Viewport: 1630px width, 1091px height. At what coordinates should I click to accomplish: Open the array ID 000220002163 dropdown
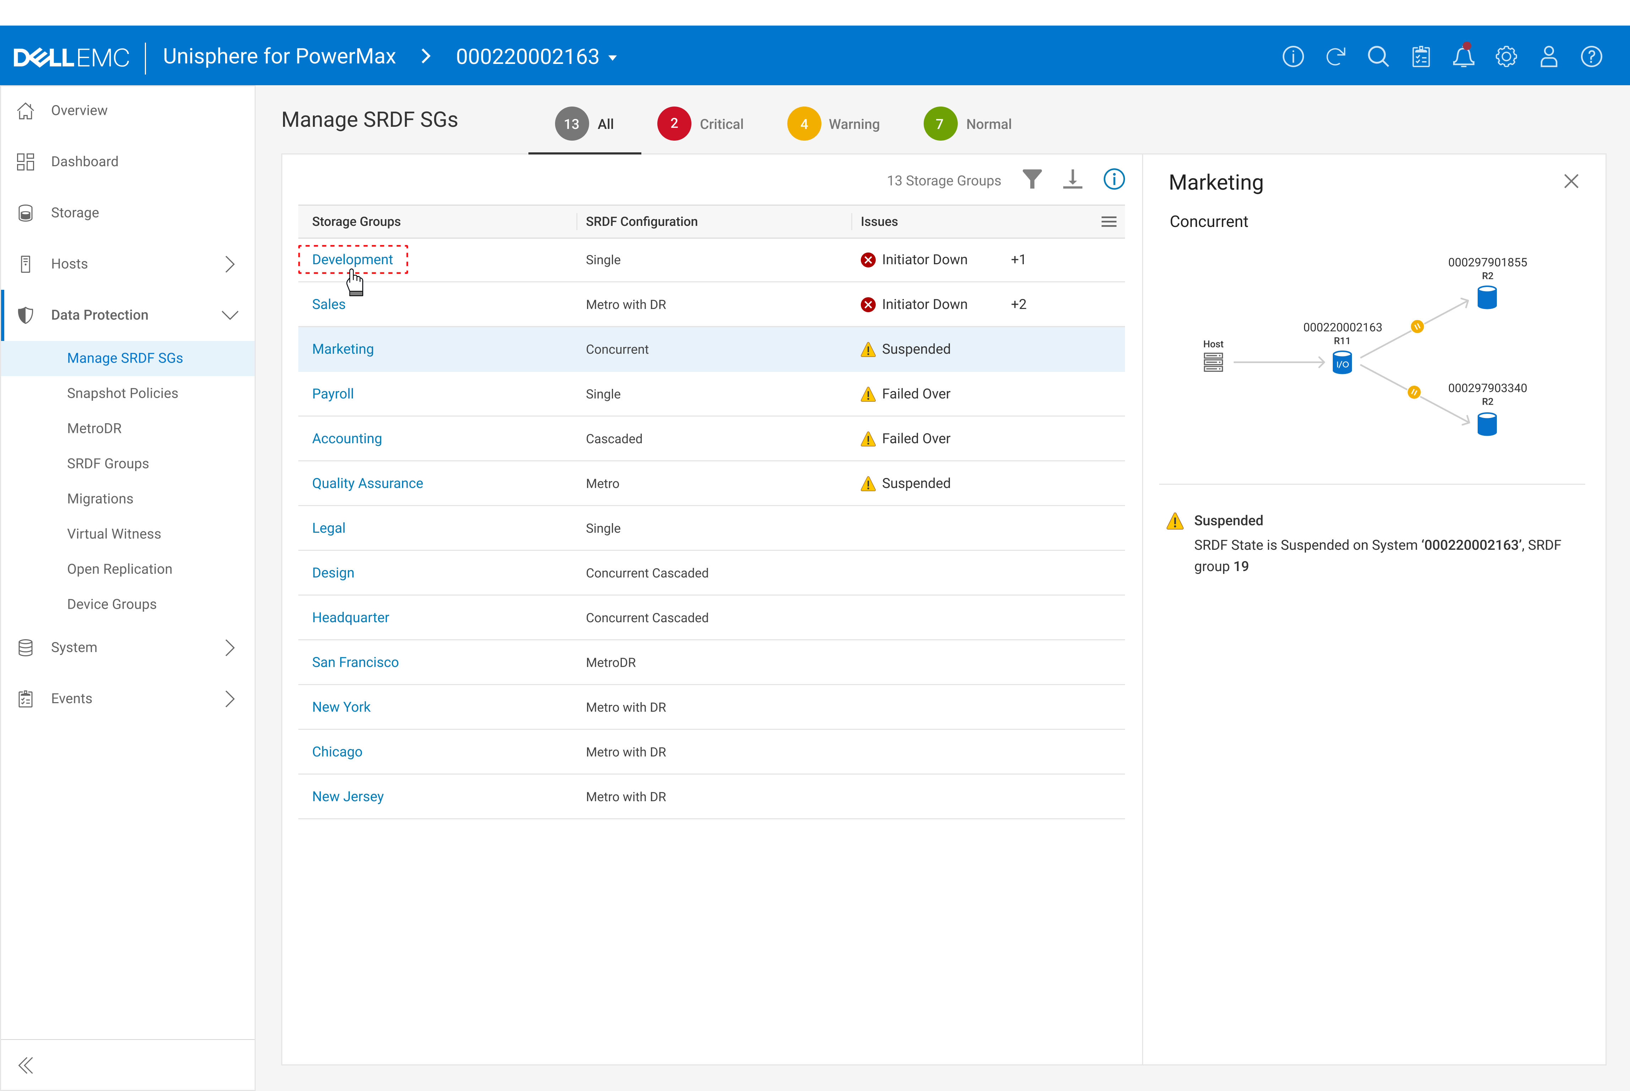(x=536, y=56)
